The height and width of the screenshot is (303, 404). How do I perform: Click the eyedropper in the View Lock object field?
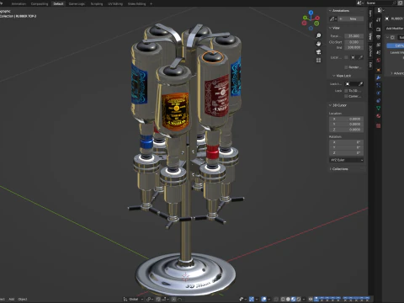tap(361, 84)
